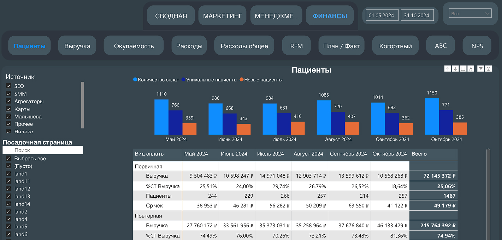Switch to the МАРКЕТИНГ tab
The image size is (502, 240).
[x=222, y=16]
